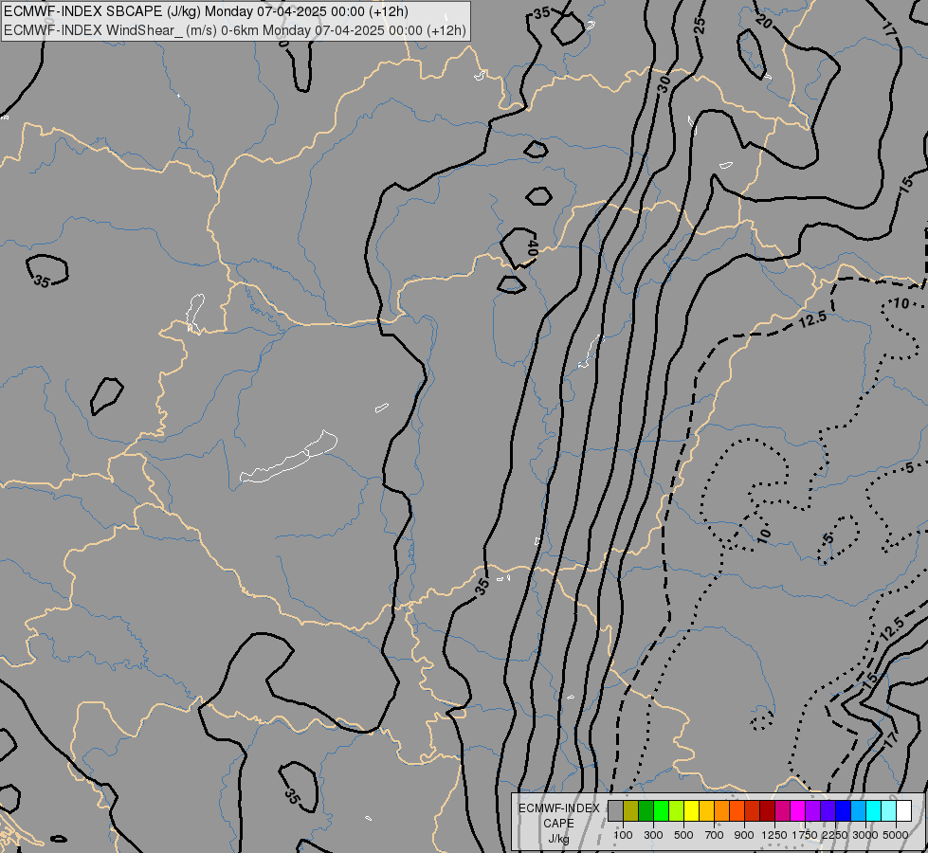Viewport: 928px width, 853px height.
Task: Select the olive legend swatch
Action: click(x=631, y=811)
